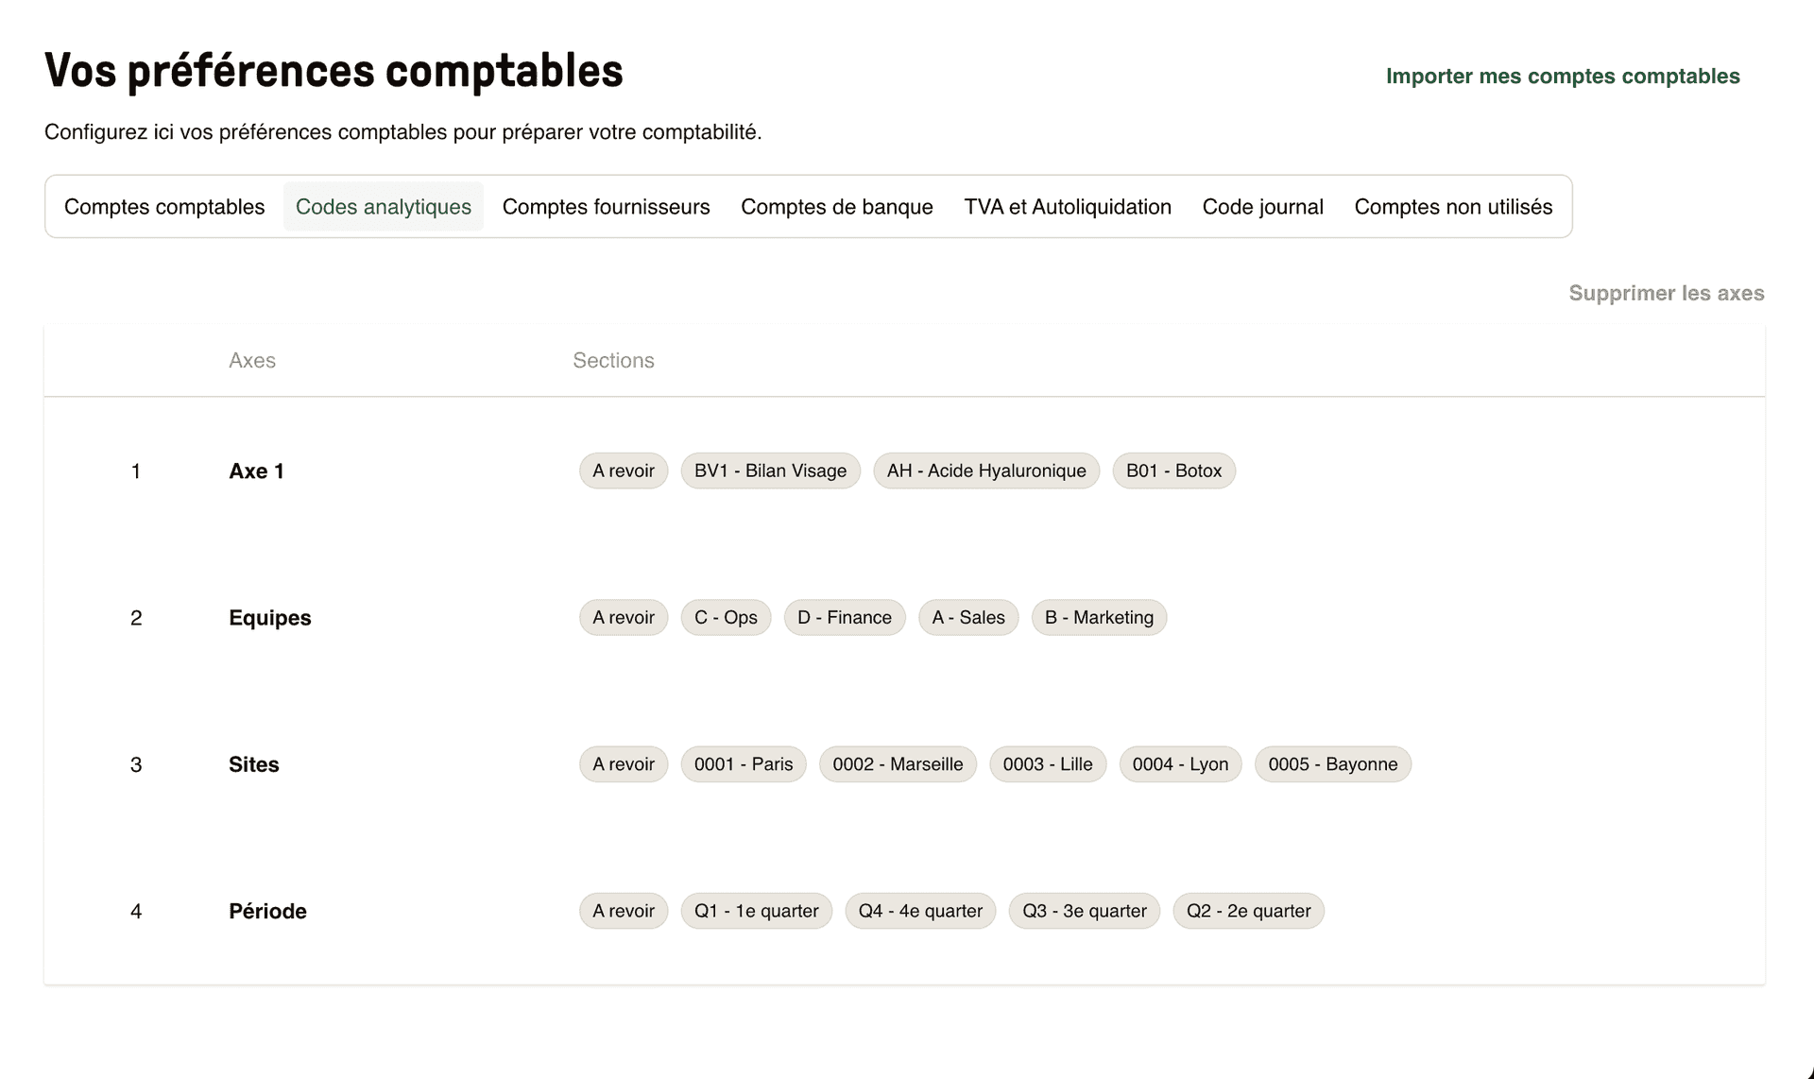Viewport: 1814px width, 1079px height.
Task: Click the Période axis name
Action: [x=267, y=910]
